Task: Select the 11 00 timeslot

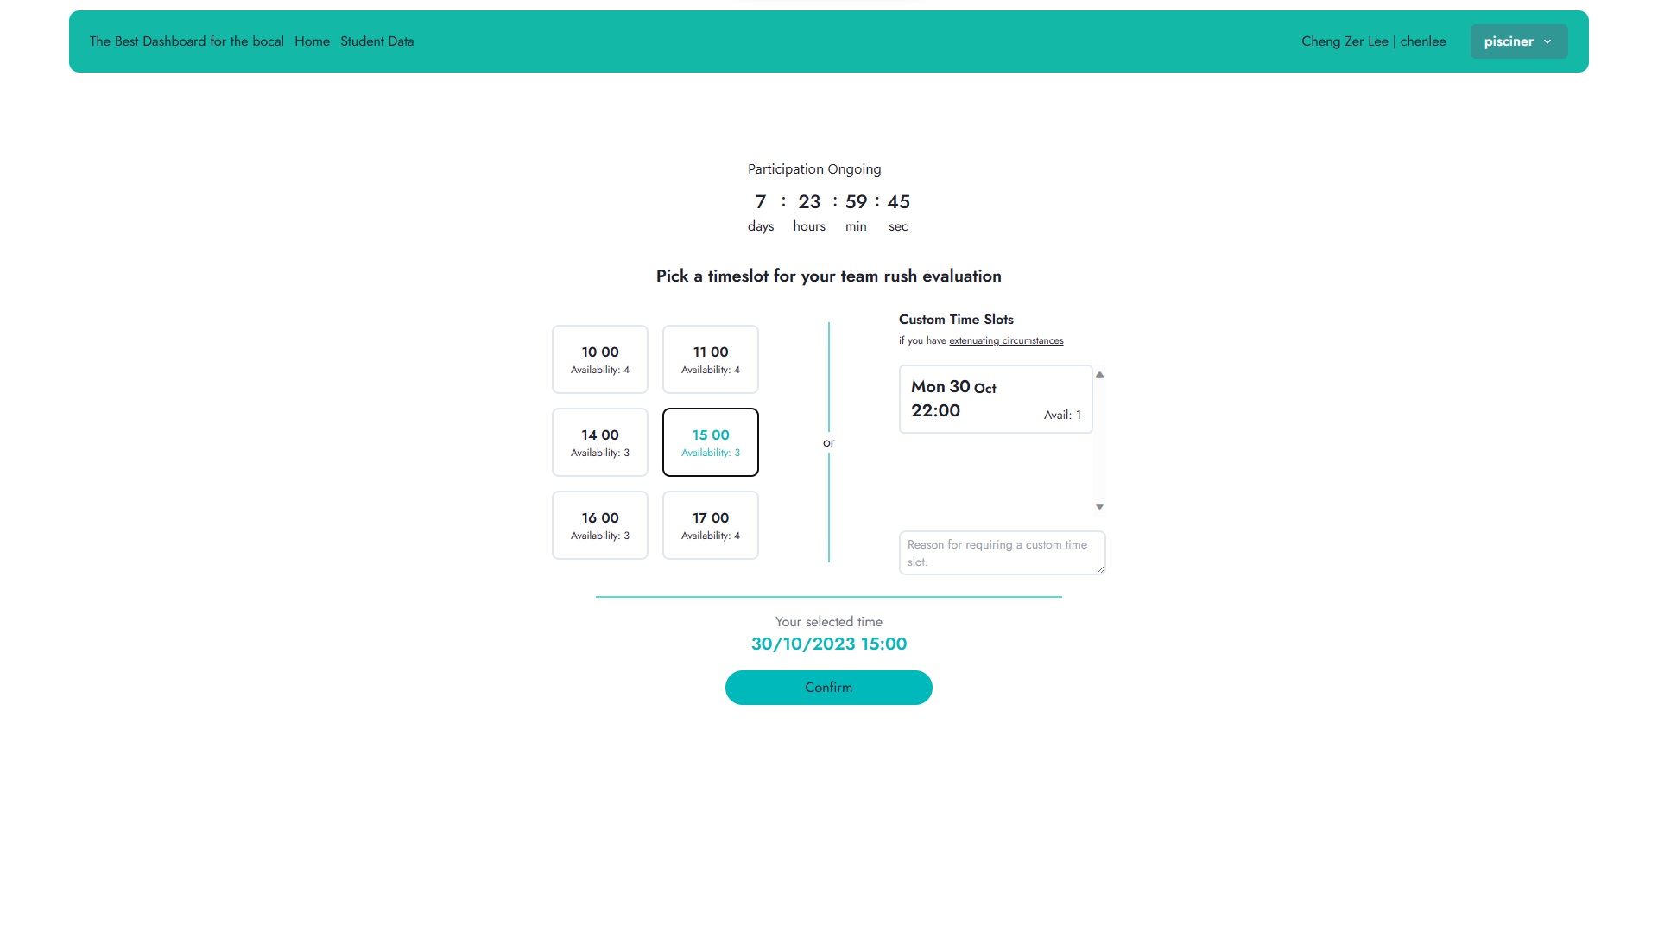Action: 710,359
